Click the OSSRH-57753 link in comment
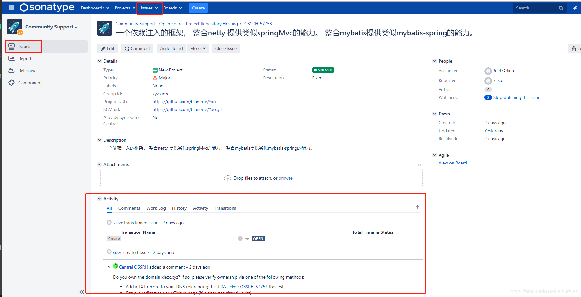This screenshot has height=297, width=581. [x=254, y=287]
